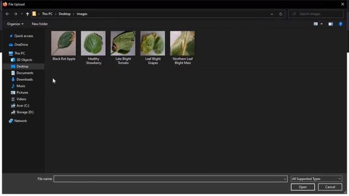Click 'This PC' in address path

[x=47, y=14]
